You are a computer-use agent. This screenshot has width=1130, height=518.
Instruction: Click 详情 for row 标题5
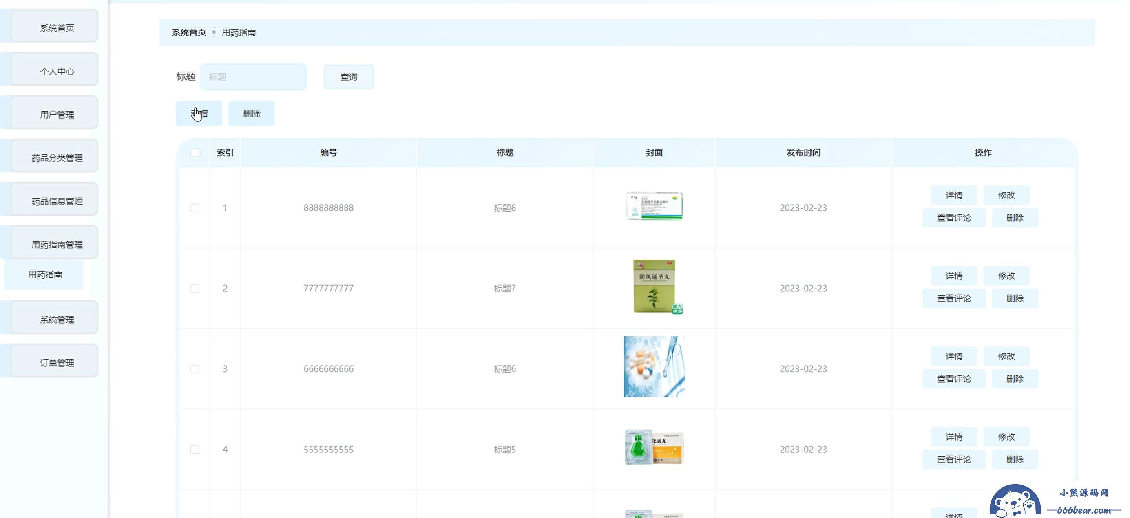[954, 437]
